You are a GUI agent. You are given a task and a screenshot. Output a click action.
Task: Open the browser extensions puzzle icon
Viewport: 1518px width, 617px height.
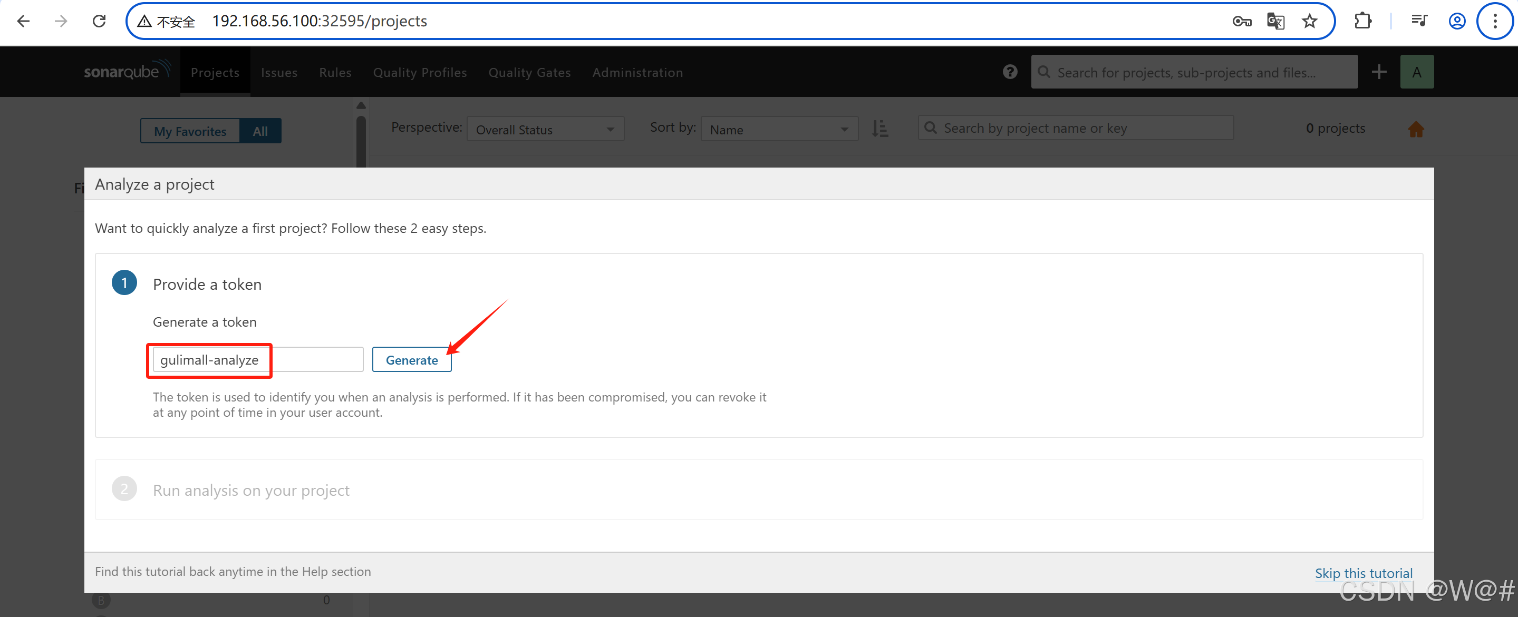(1362, 21)
